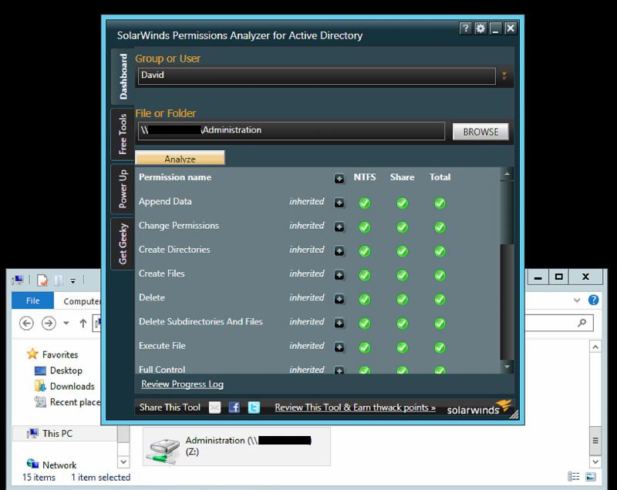Screen dimensions: 617x490
Task: Switch Explorer to details view icon
Action: [x=574, y=477]
